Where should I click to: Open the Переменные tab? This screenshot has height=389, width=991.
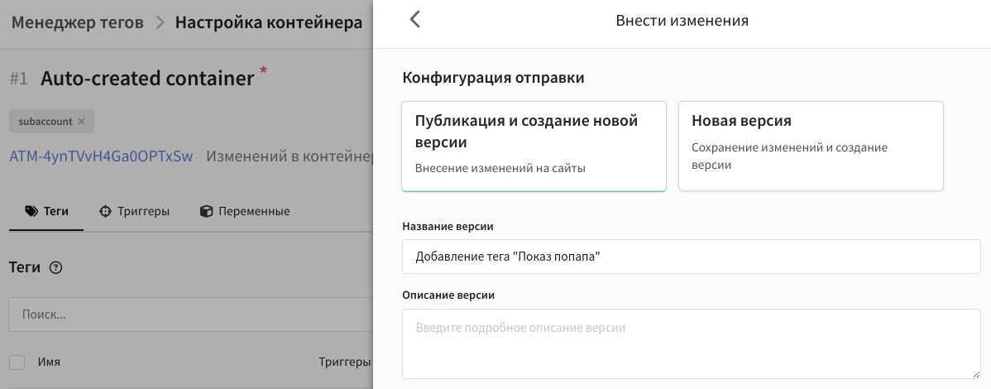point(245,211)
